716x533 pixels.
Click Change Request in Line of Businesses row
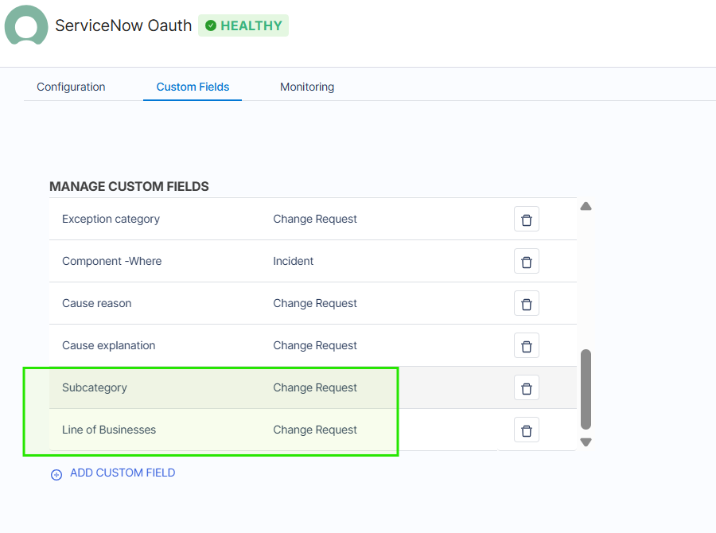click(x=315, y=430)
